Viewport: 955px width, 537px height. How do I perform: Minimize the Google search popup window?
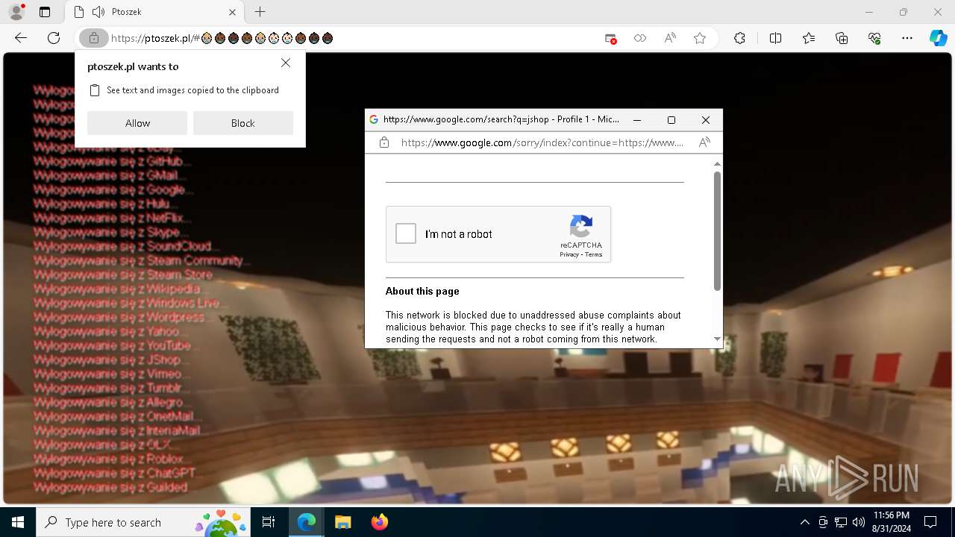(x=636, y=120)
